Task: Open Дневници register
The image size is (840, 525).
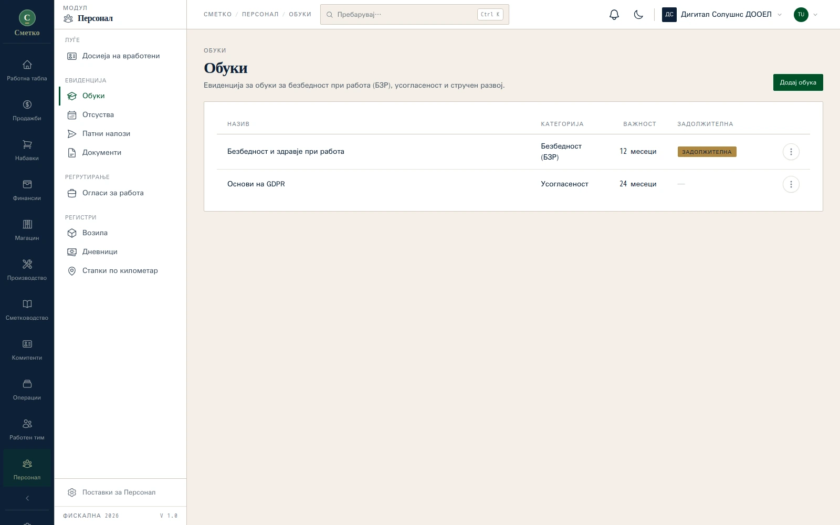Action: point(120,252)
